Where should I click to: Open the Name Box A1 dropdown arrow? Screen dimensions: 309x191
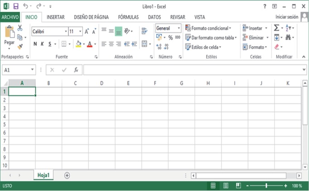click(32, 70)
